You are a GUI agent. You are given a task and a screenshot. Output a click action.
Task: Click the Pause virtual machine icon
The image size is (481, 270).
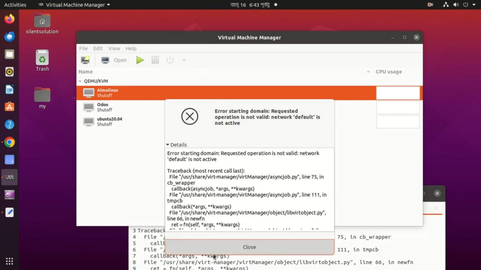tap(155, 60)
